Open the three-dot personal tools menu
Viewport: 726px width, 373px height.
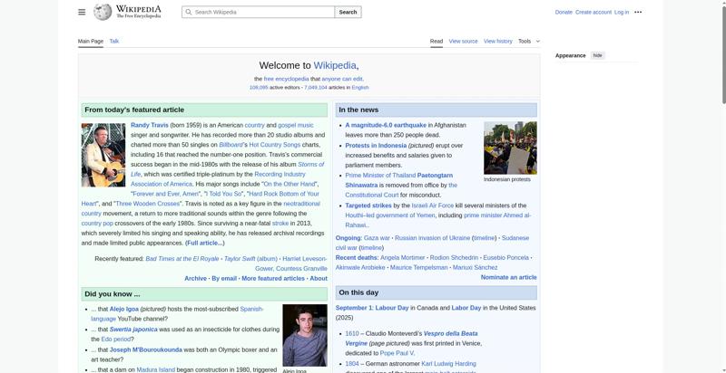point(638,12)
